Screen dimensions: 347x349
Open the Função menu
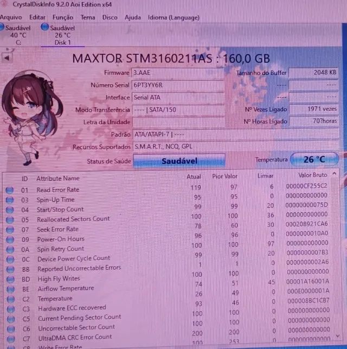click(63, 17)
